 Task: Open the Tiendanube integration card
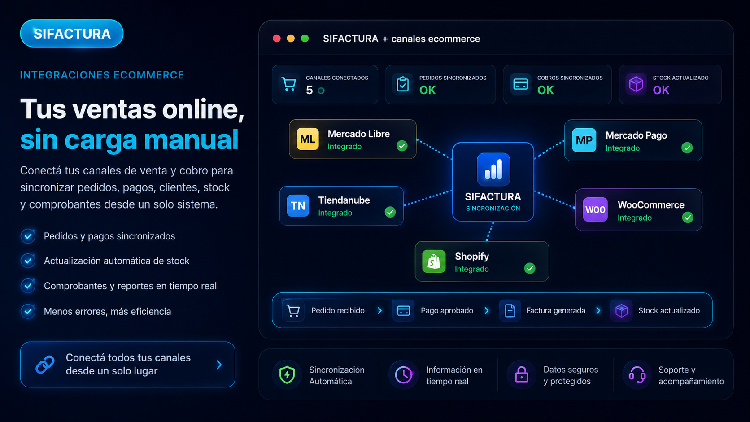pos(341,206)
